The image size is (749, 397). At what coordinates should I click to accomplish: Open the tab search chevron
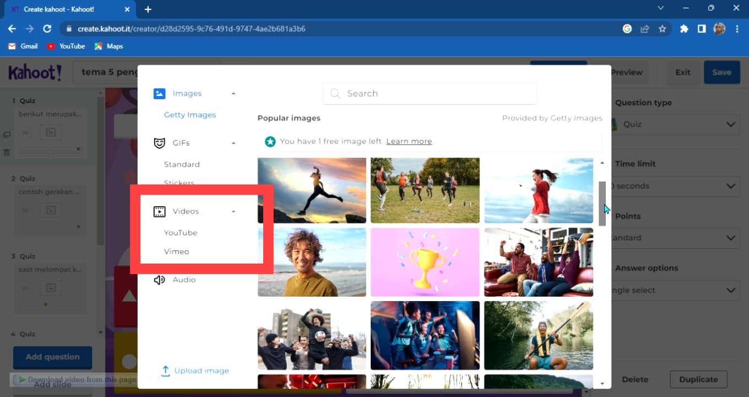click(x=661, y=8)
